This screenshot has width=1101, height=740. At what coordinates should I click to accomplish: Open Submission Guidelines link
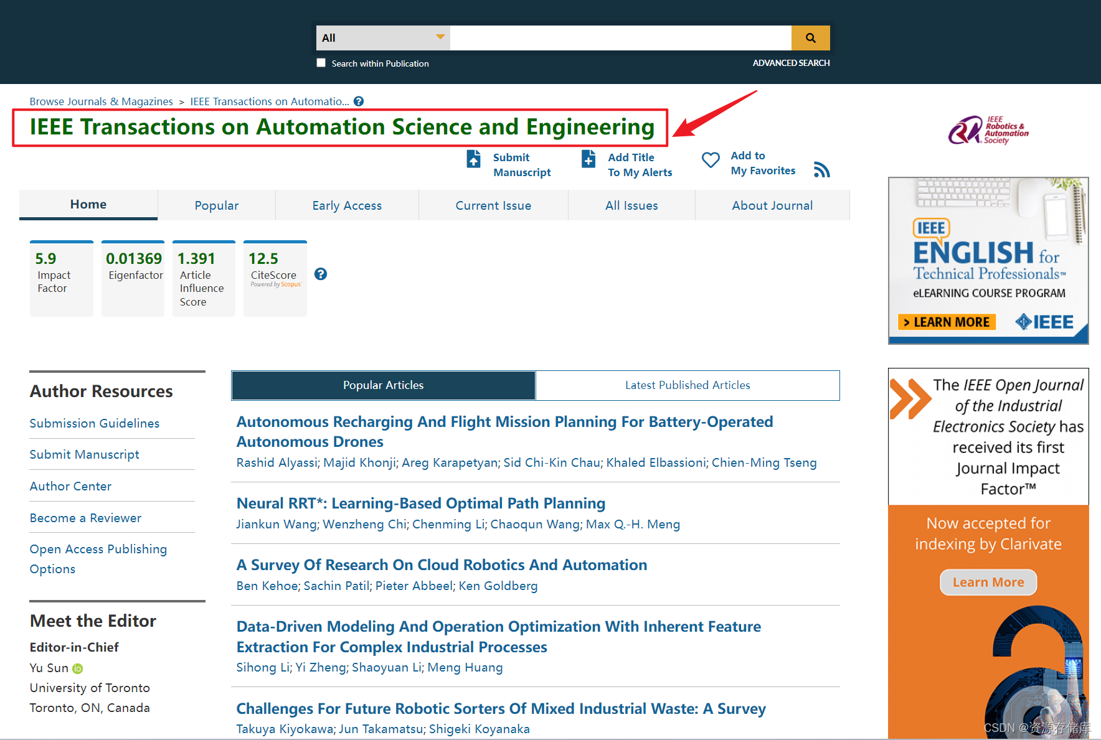coord(95,423)
